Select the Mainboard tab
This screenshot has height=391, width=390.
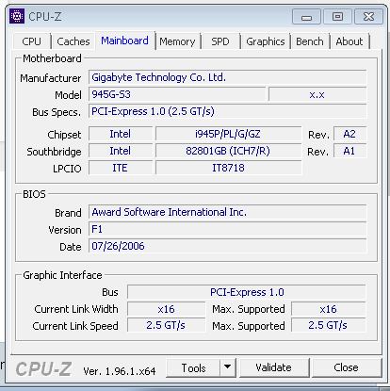[124, 41]
